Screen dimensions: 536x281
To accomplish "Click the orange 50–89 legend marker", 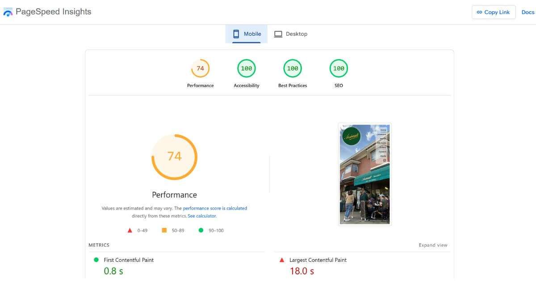I will click(x=164, y=230).
